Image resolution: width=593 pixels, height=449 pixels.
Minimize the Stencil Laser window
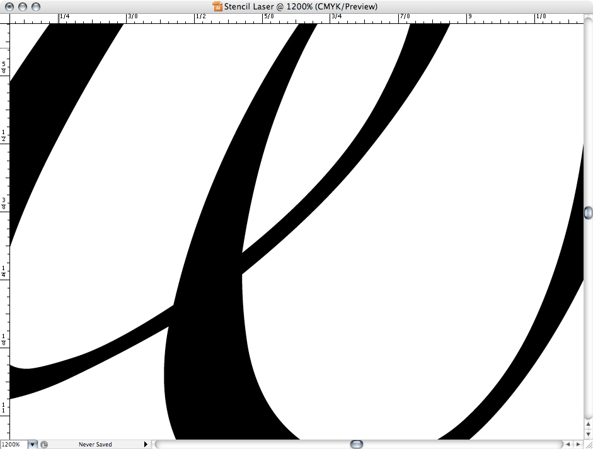click(x=23, y=6)
